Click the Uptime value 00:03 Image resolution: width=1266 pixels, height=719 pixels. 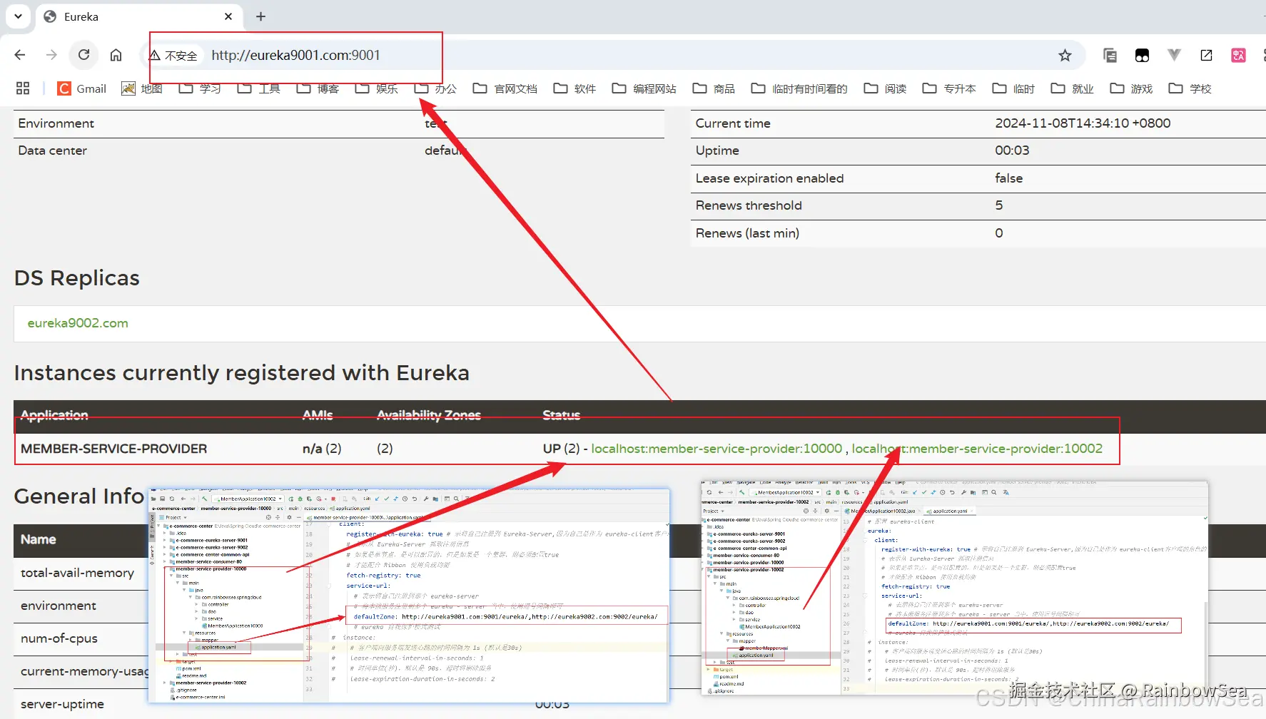[1012, 151]
